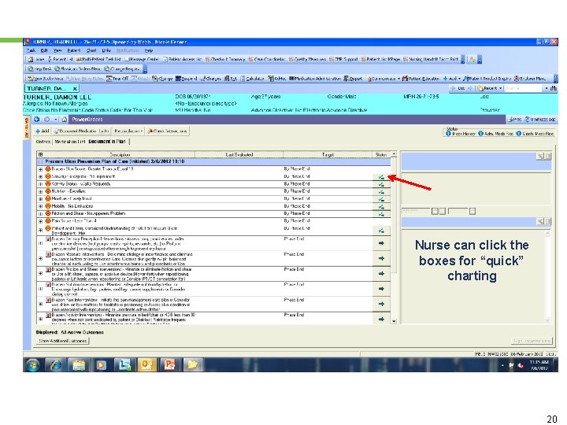Open the Chart menu
The width and height of the screenshot is (567, 425).
[91, 50]
